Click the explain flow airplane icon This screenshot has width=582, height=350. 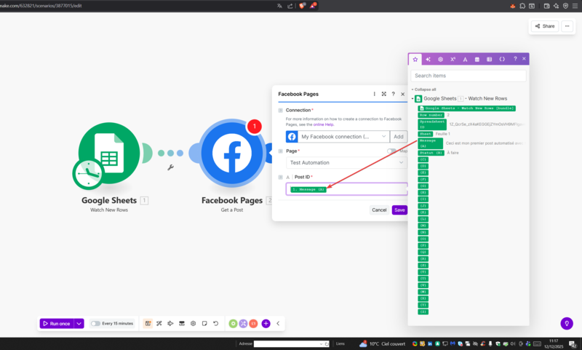coord(170,324)
